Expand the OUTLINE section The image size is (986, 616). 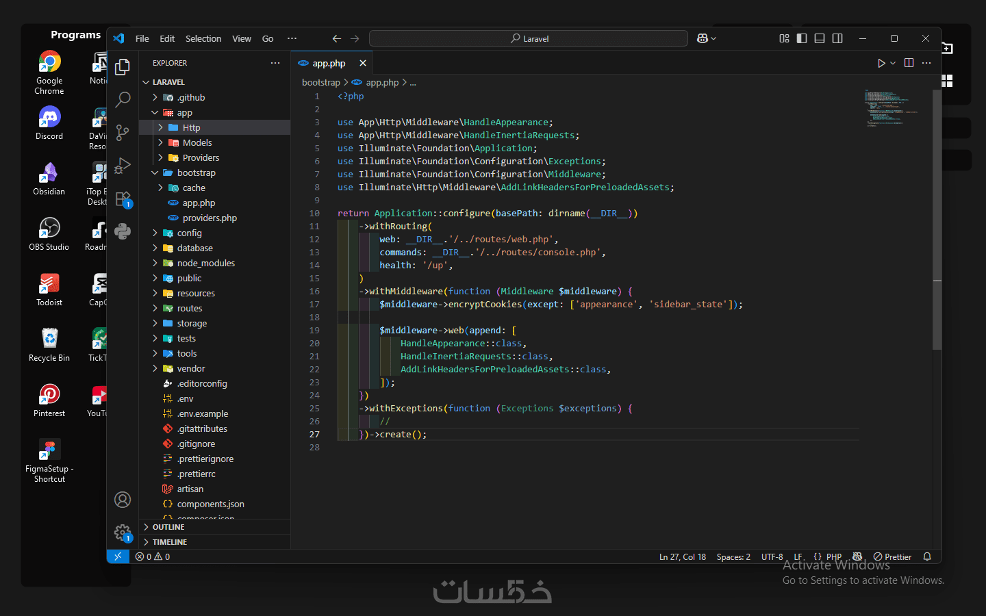[x=168, y=527]
